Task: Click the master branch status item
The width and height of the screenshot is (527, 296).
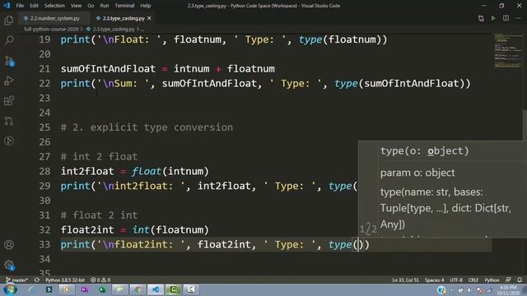Action: pos(16,280)
